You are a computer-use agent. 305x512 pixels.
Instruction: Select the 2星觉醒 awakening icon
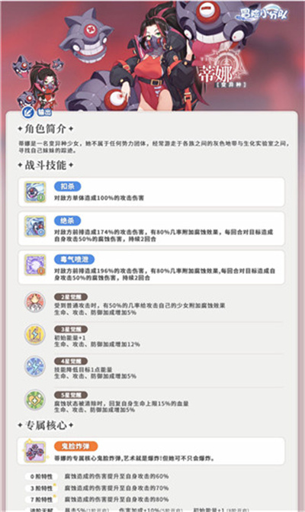coord(35,302)
